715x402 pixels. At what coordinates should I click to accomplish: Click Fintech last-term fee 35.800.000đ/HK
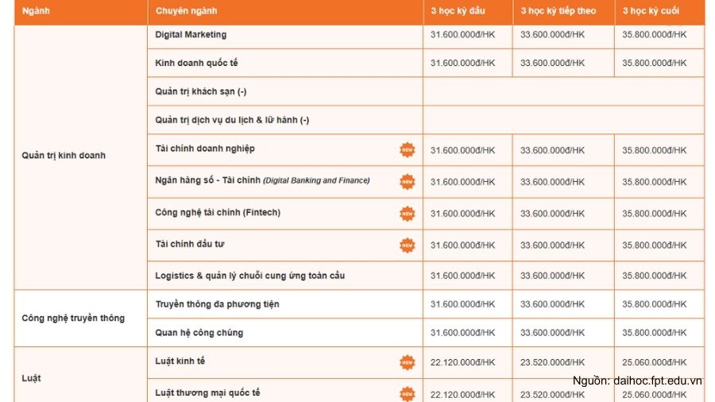click(x=655, y=214)
